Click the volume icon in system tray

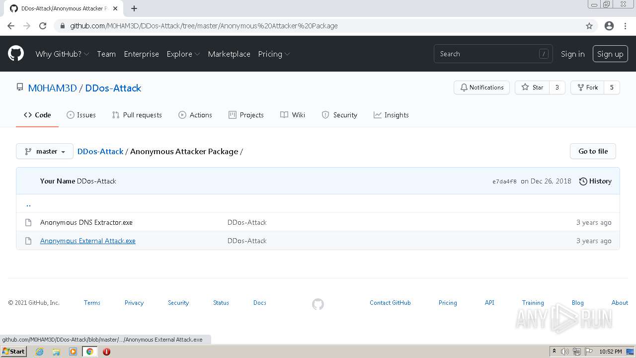565,352
